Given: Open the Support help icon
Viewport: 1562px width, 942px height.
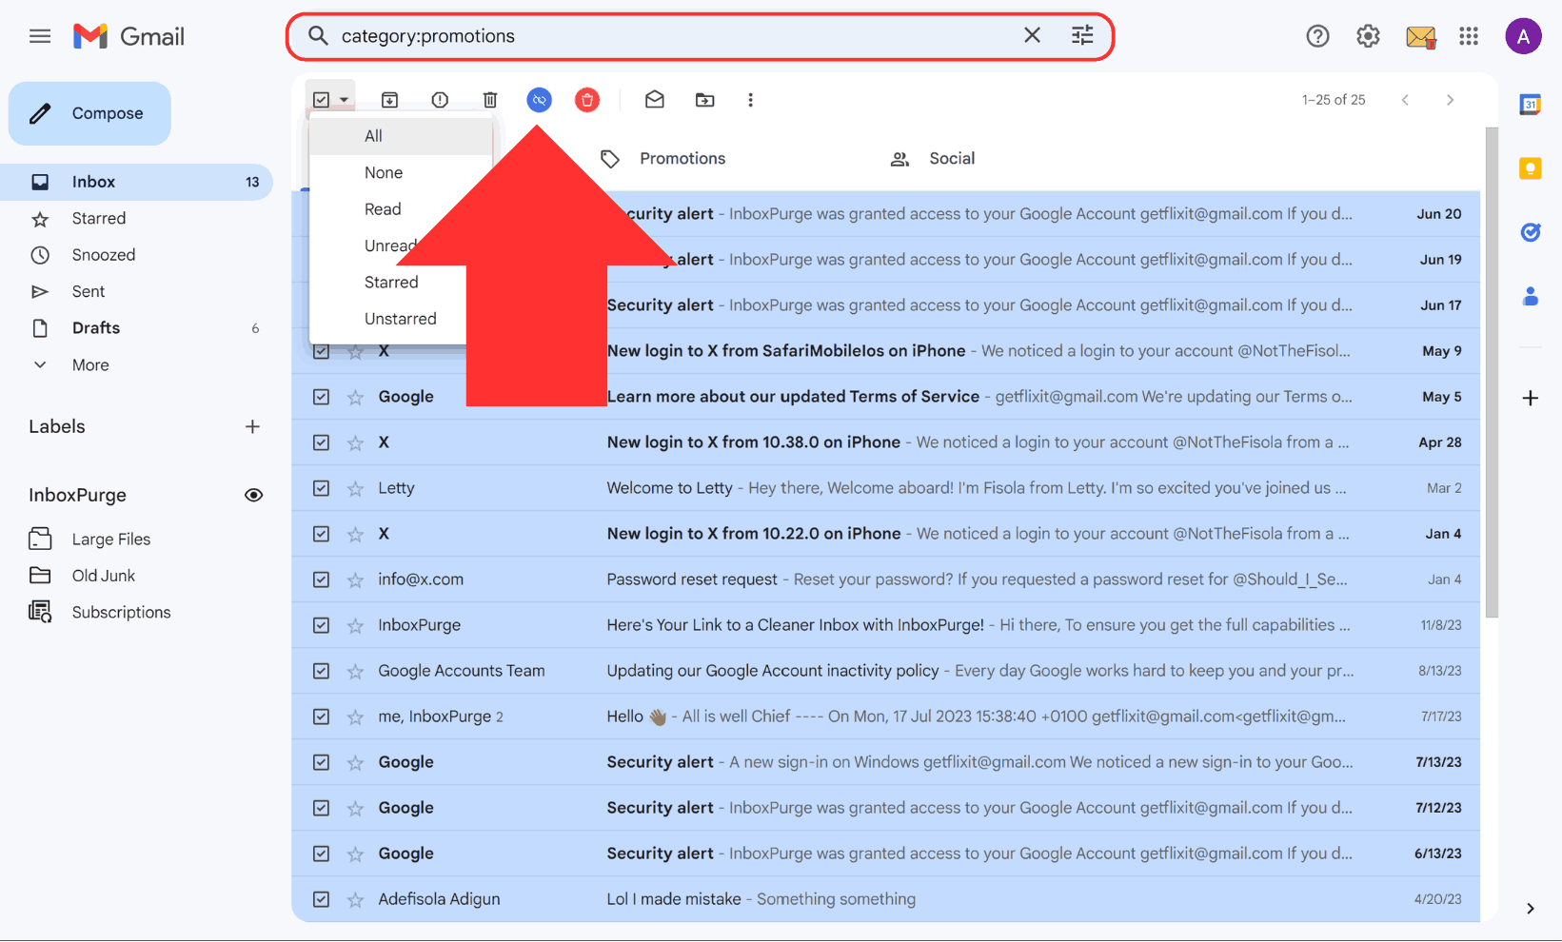Looking at the screenshot, I should point(1317,36).
